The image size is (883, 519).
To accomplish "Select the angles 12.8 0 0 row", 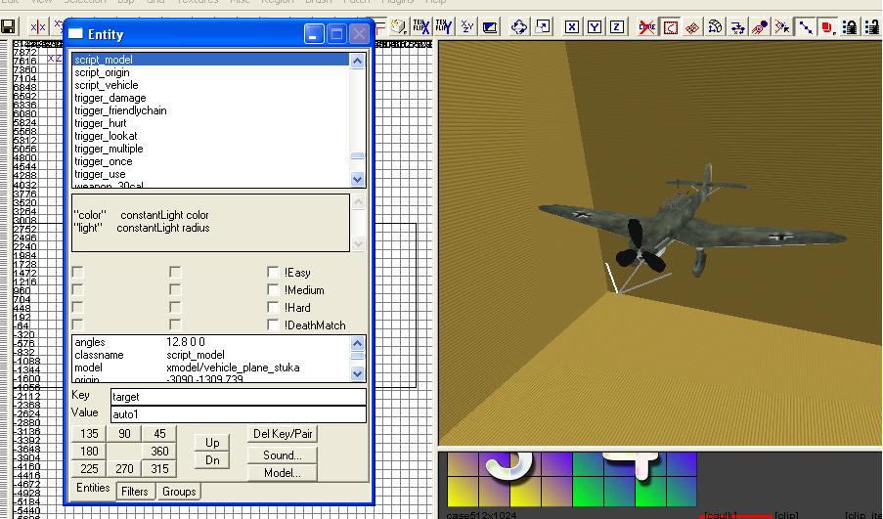I will click(x=211, y=342).
